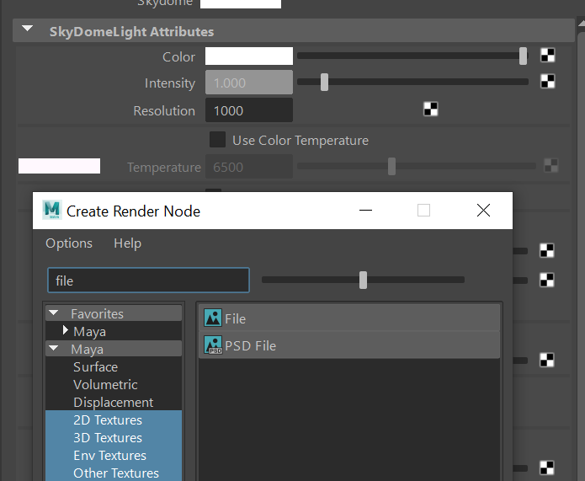
Task: Click the Color slider handle
Action: click(x=523, y=56)
